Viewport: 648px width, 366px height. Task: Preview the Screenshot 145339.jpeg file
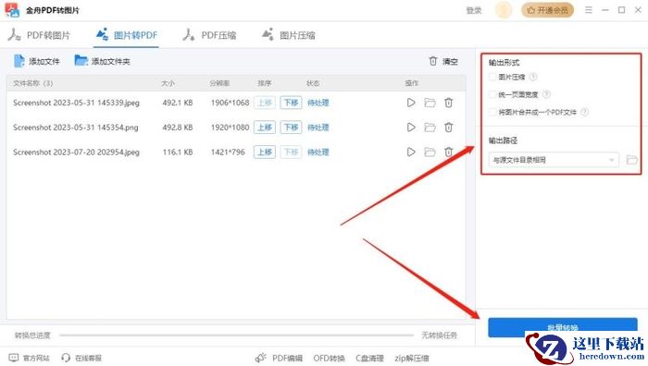(411, 103)
